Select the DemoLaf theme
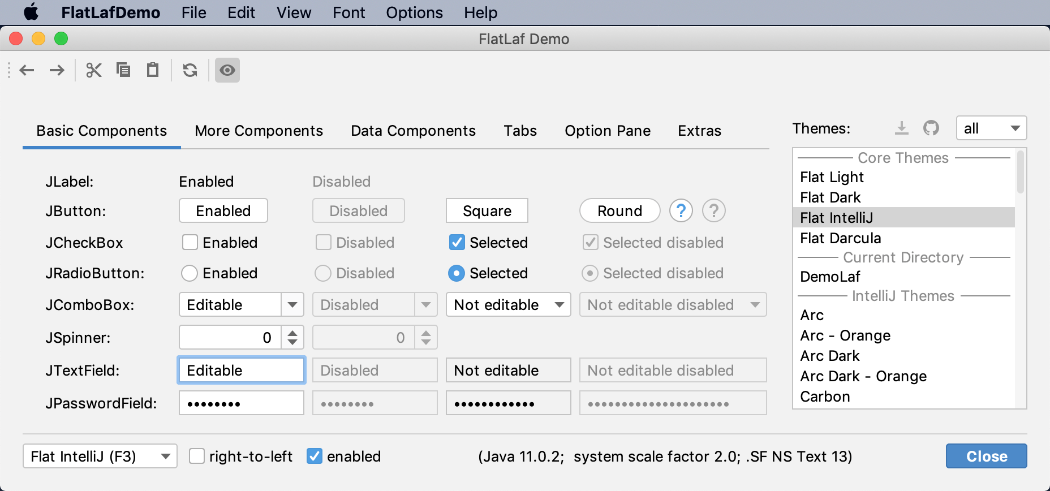Viewport: 1050px width, 491px height. click(904, 277)
